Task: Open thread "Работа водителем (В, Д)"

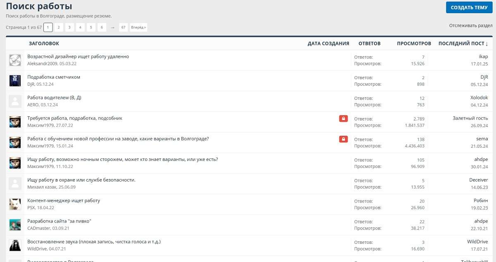Action: click(x=54, y=98)
